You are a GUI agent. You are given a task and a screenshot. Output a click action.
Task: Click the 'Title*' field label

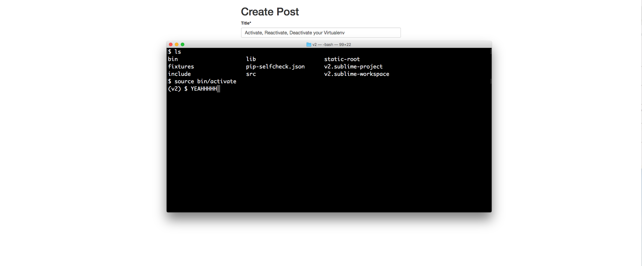[246, 23]
